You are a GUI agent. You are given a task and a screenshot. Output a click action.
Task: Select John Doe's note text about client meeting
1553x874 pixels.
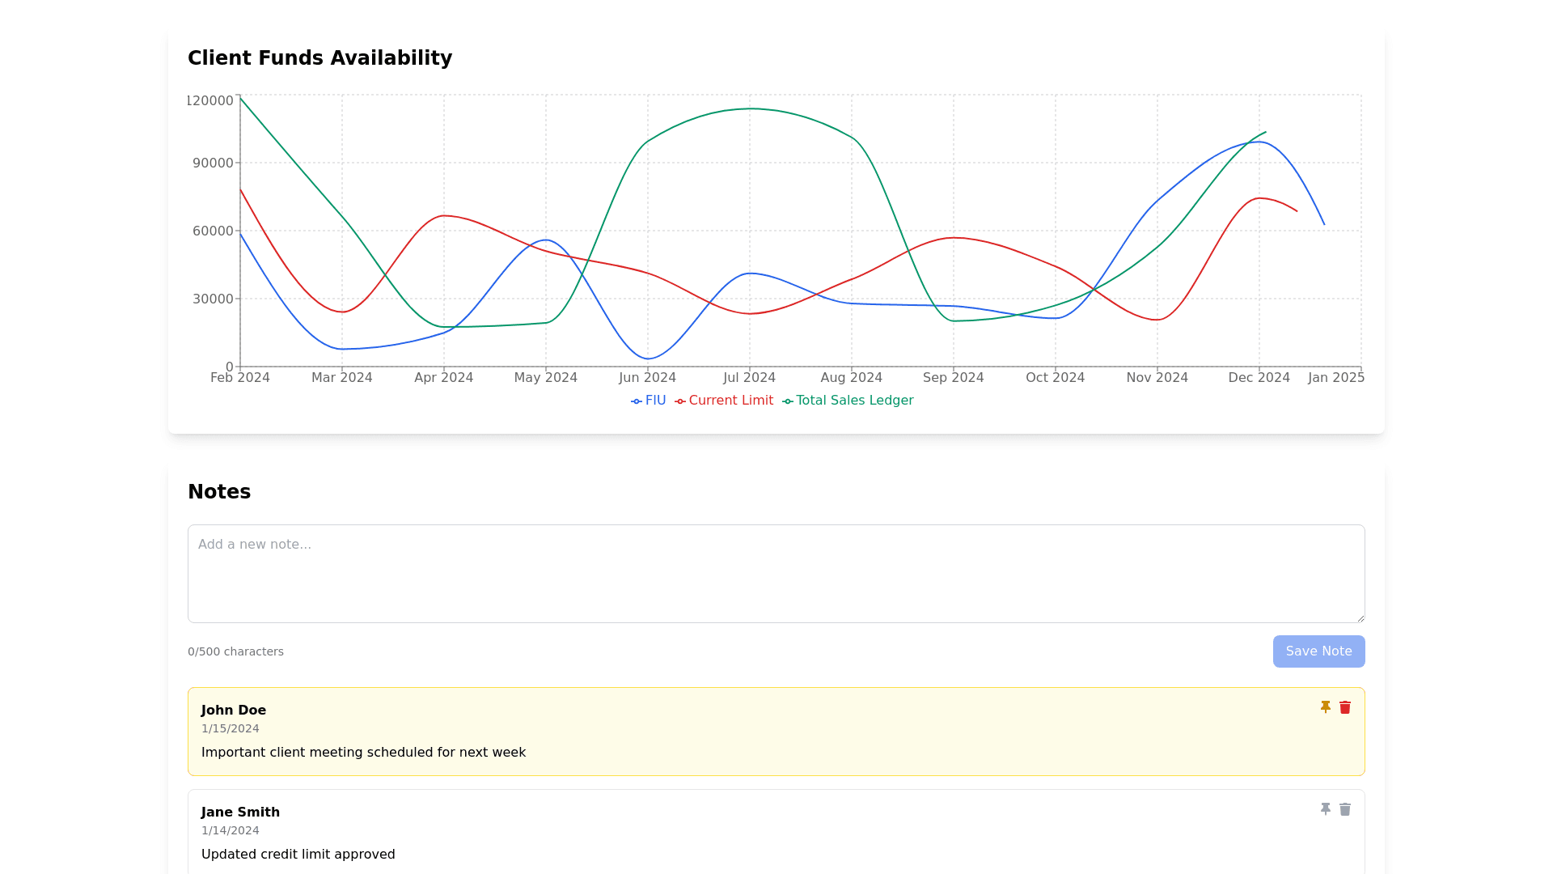click(363, 753)
